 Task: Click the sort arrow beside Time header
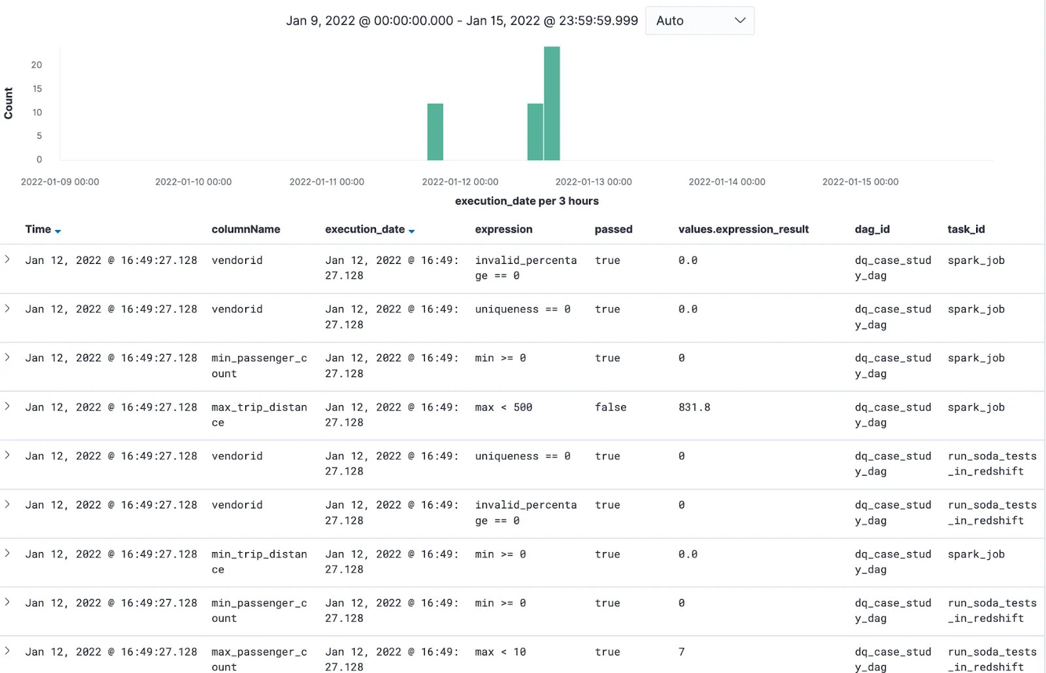[x=58, y=231]
